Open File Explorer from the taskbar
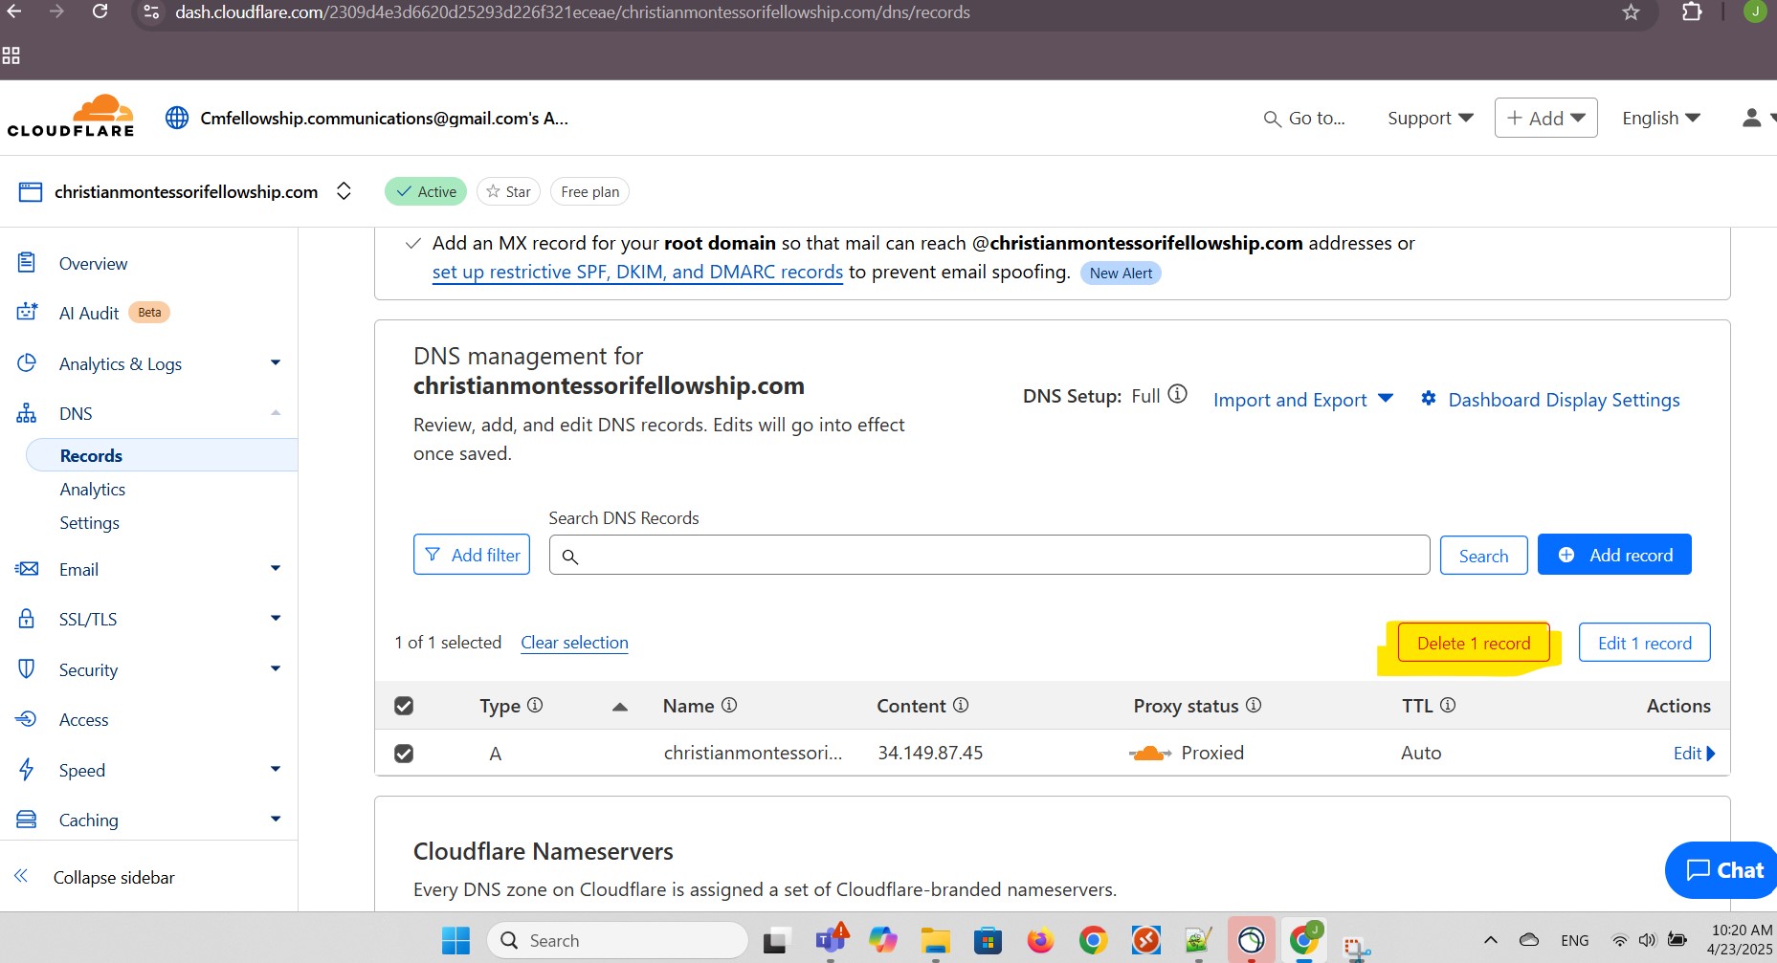This screenshot has width=1777, height=963. coord(935,941)
